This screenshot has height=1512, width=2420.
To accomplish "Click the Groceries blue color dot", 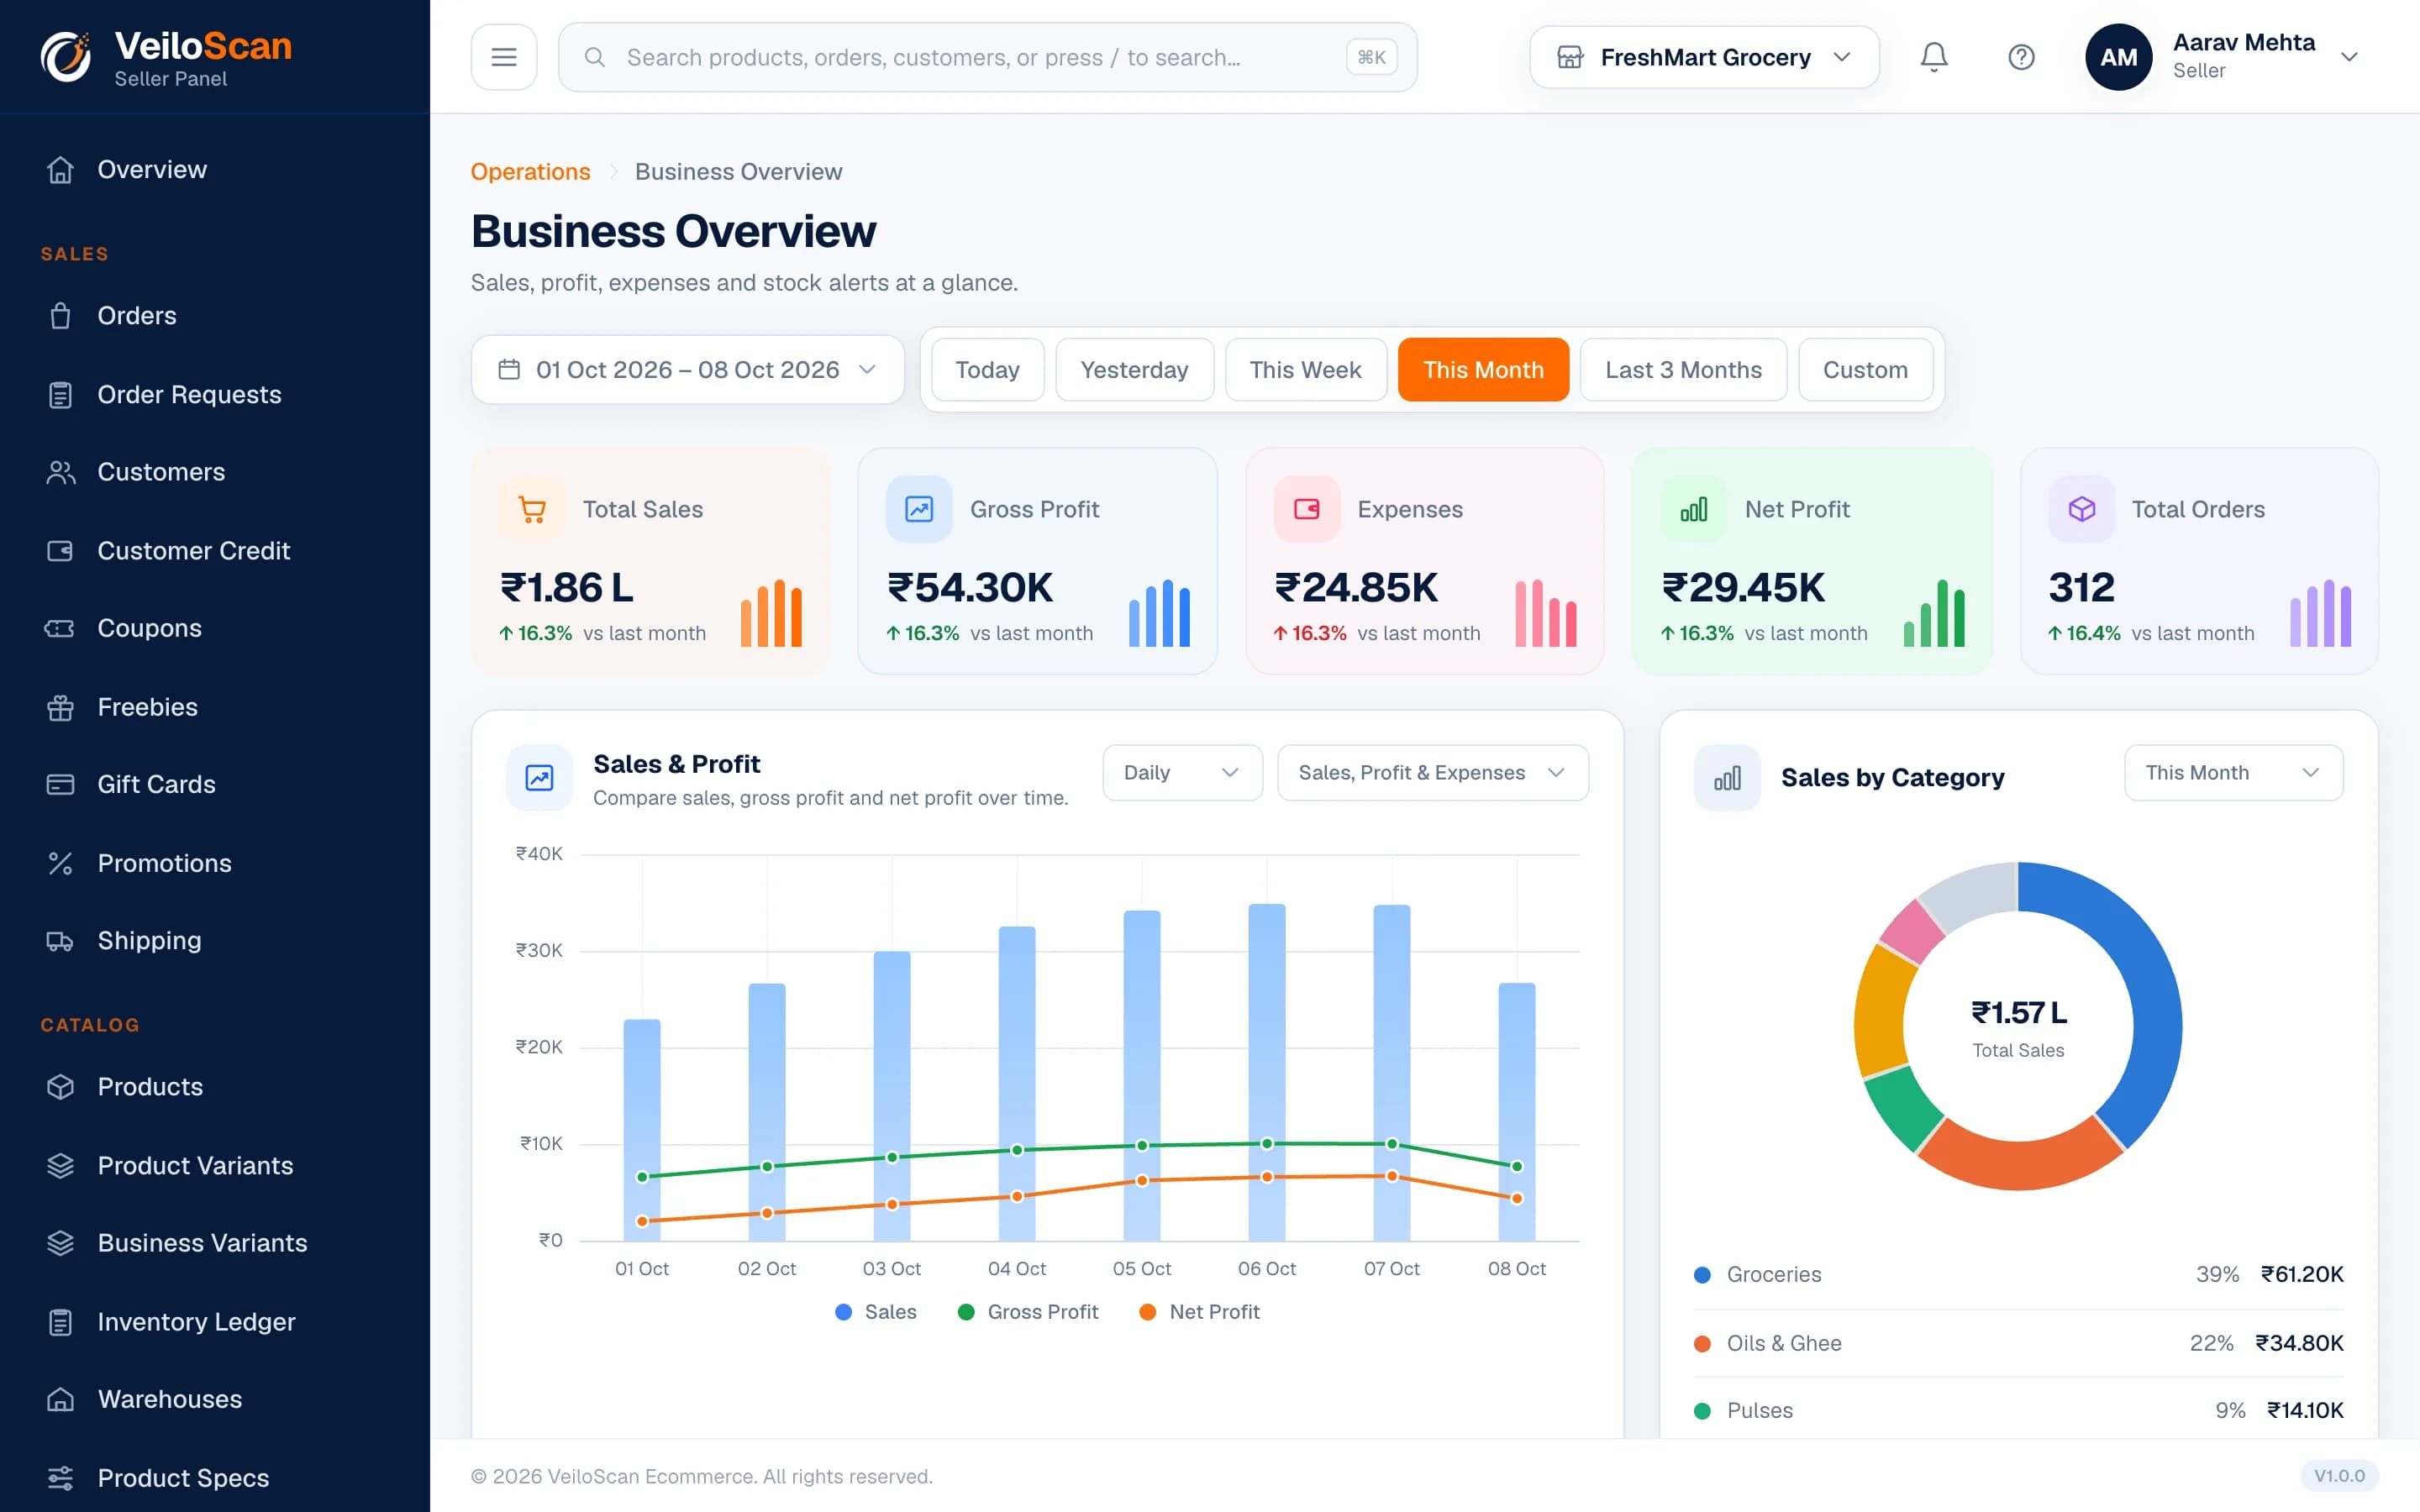I will pos(1702,1275).
